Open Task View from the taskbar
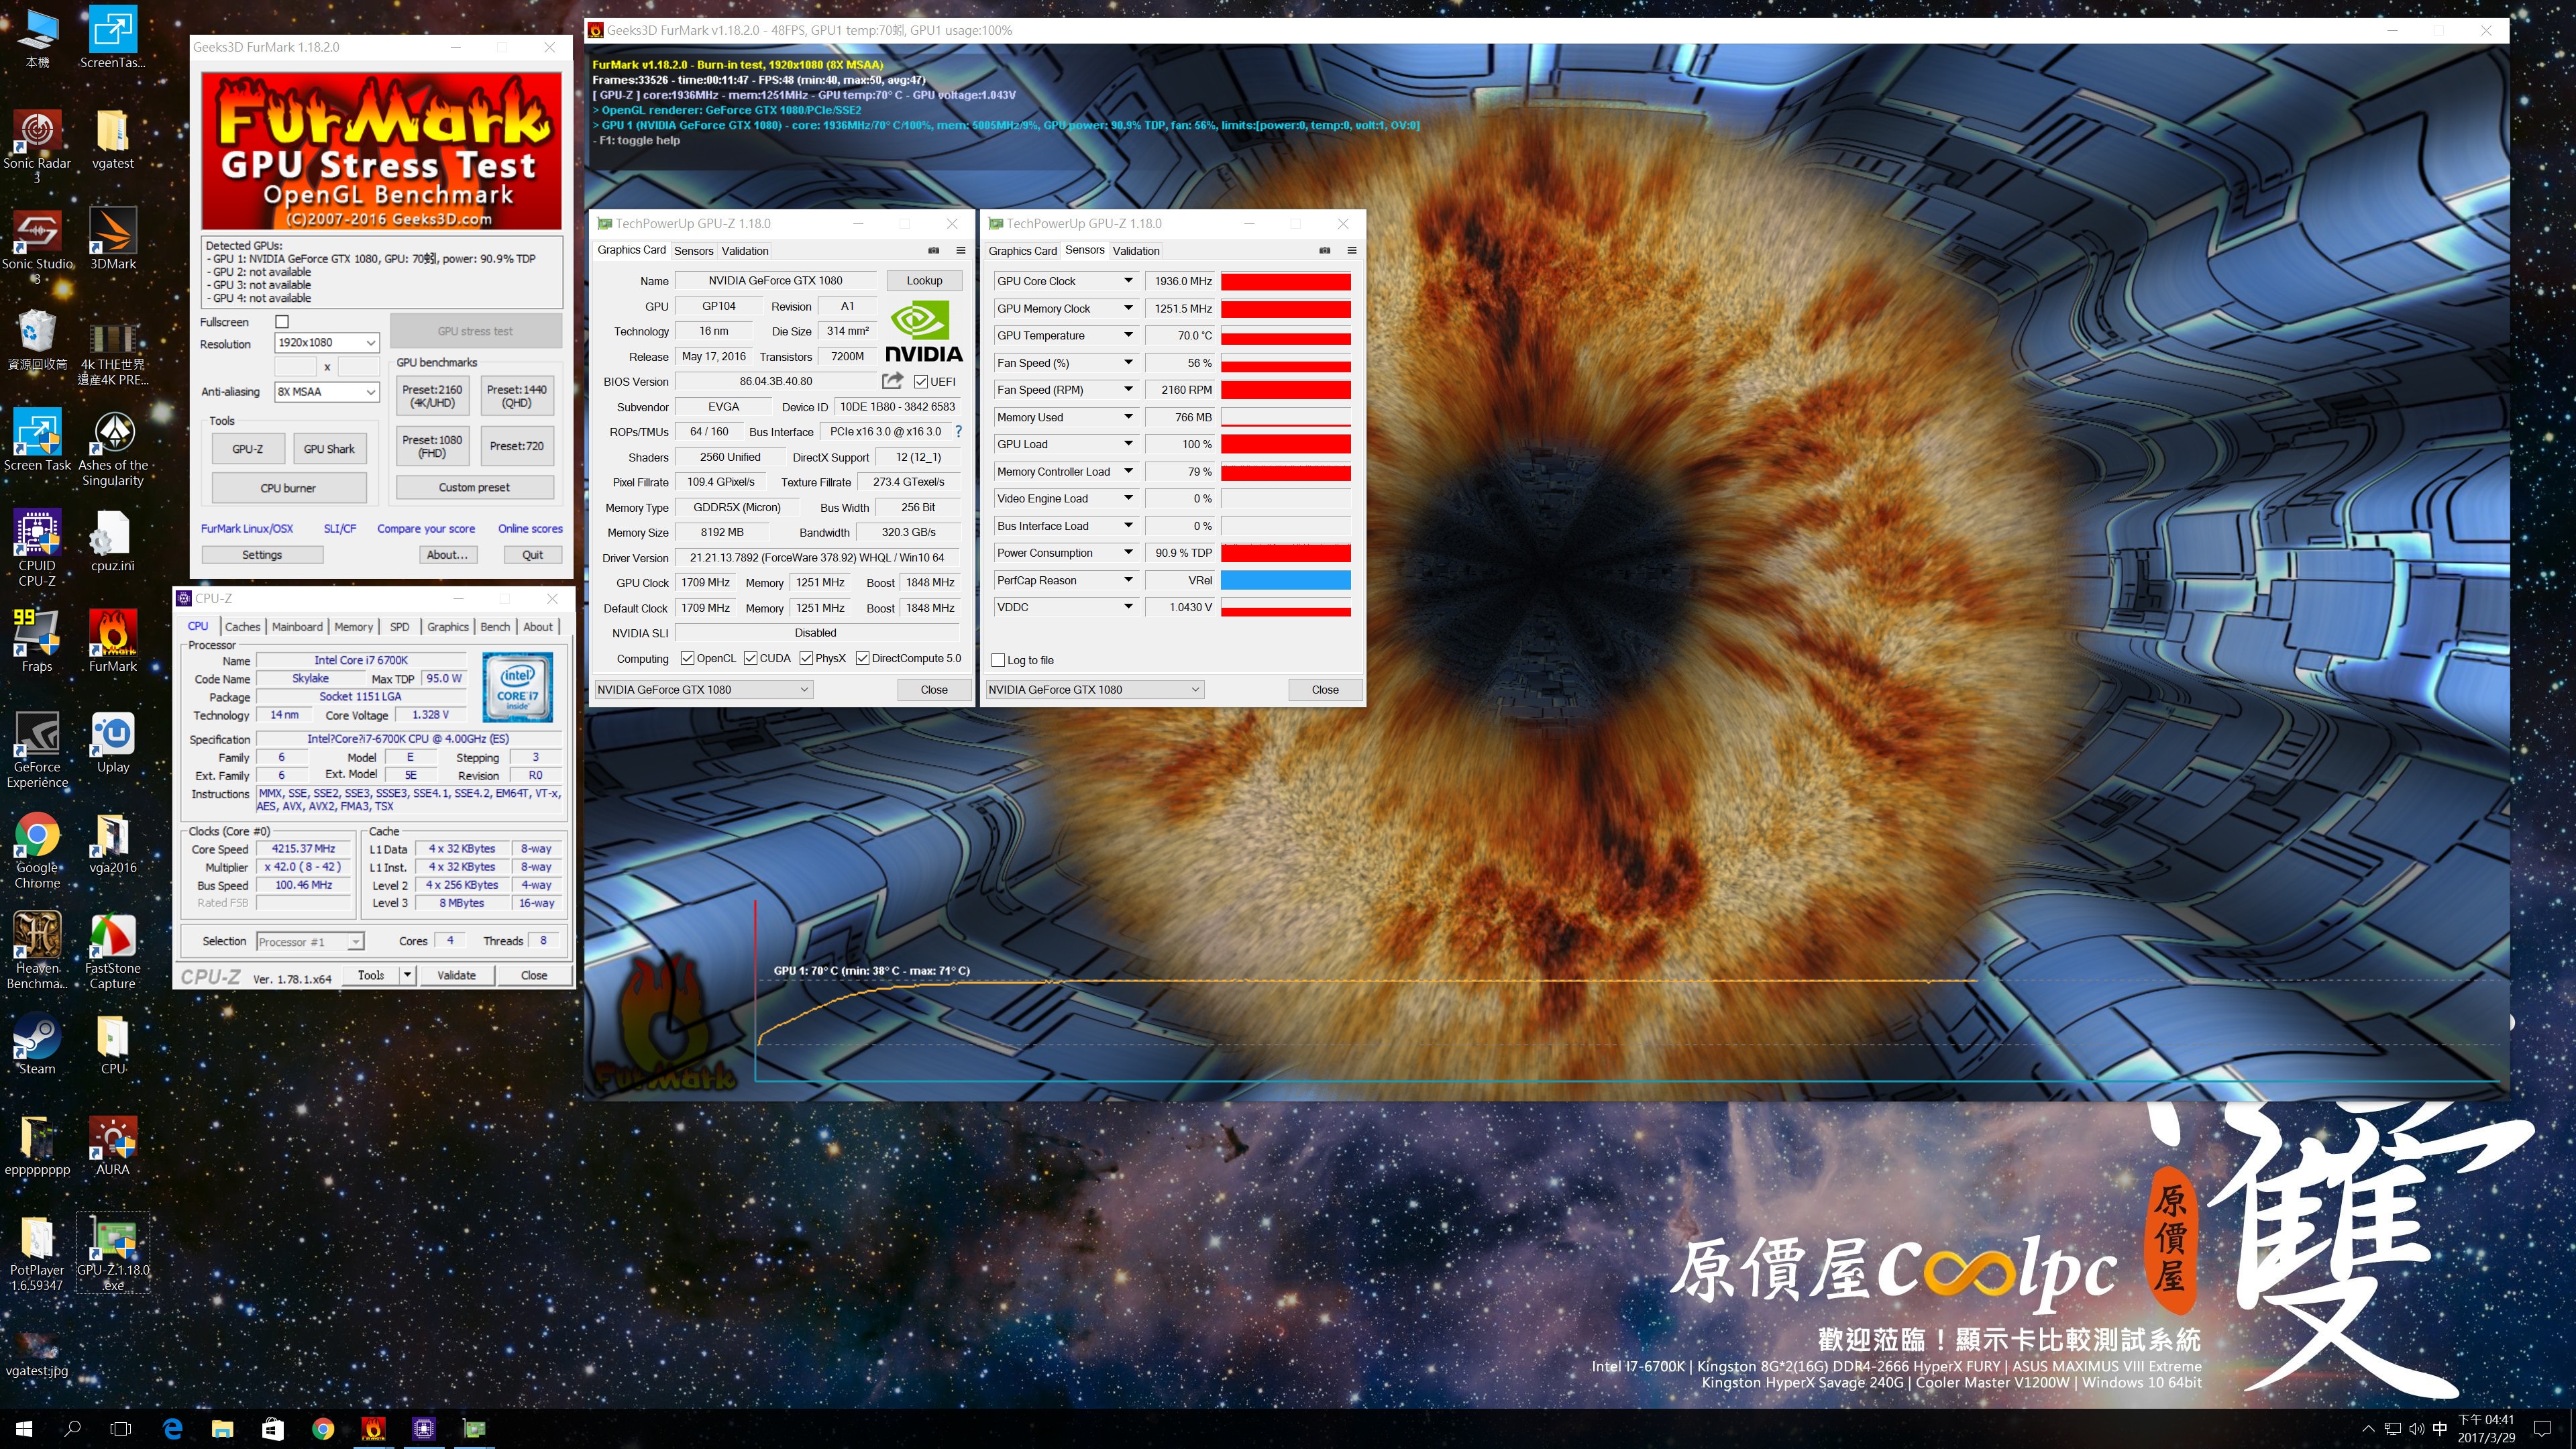Image resolution: width=2576 pixels, height=1449 pixels. click(121, 1428)
